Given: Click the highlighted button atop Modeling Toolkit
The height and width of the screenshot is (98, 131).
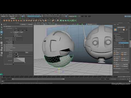Looking at the screenshot, I should coord(121,27).
